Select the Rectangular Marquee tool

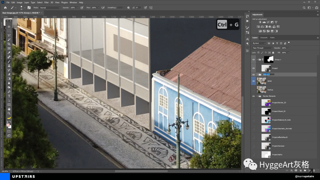(x=9, y=31)
